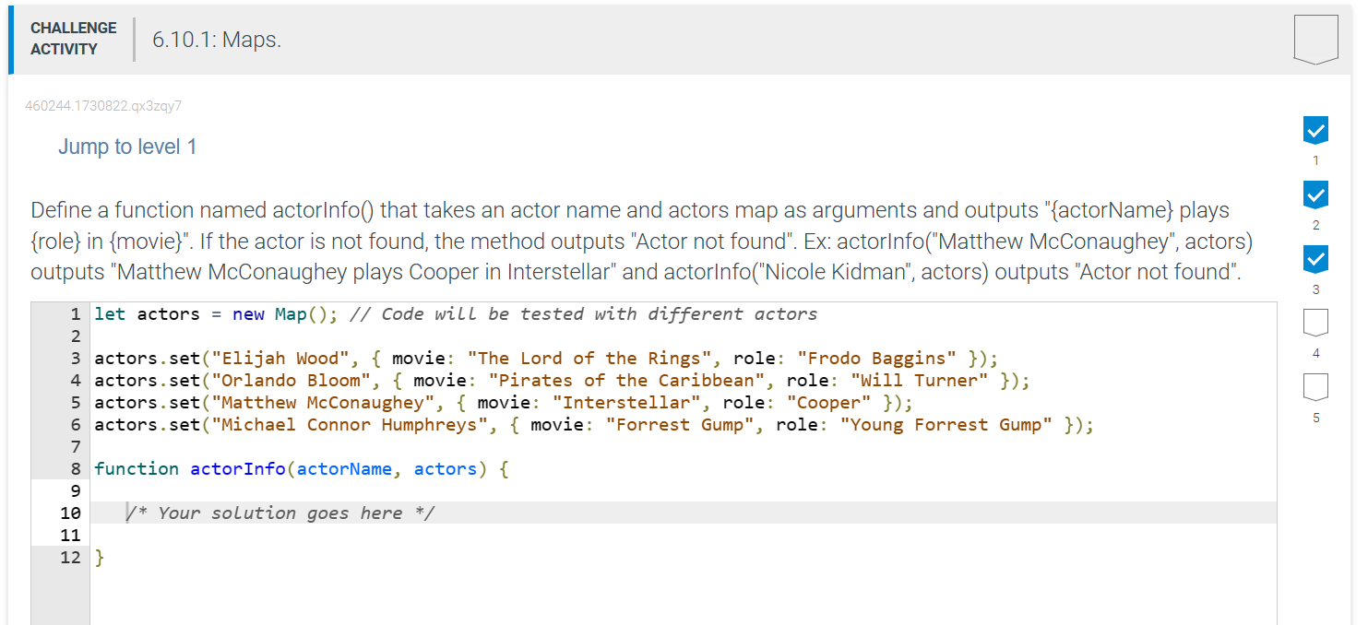
Task: Toggle the level 1 checkmark indicator
Action: pos(1314,130)
